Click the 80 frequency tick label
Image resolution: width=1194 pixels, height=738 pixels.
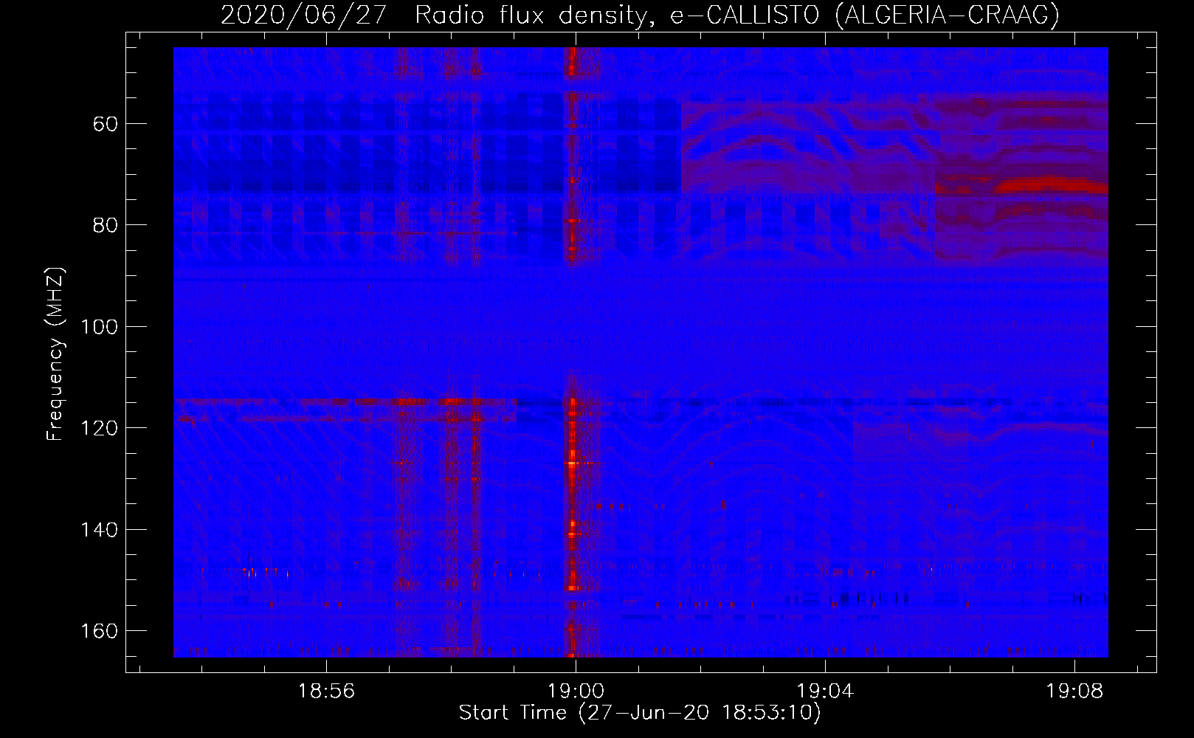tap(105, 224)
